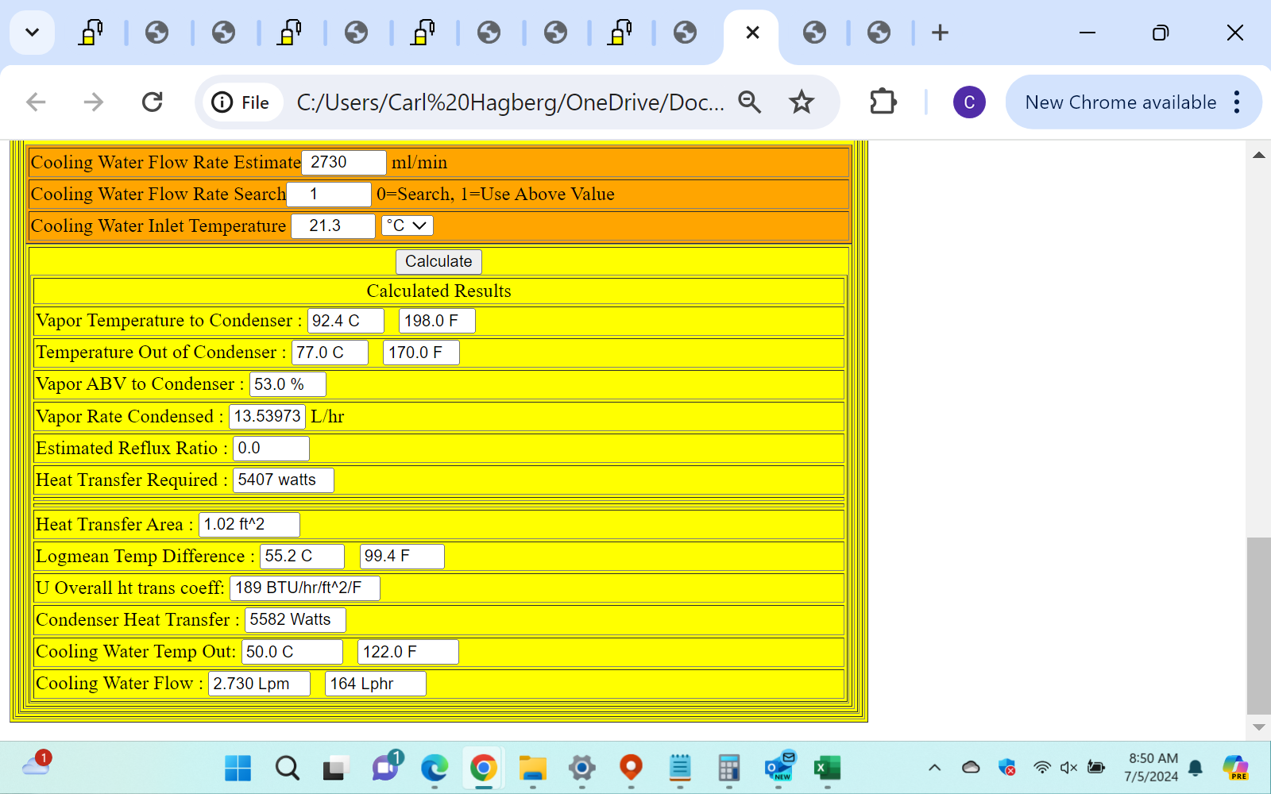Image resolution: width=1271 pixels, height=794 pixels.
Task: Open the tab search chevron dropdown
Action: point(32,33)
